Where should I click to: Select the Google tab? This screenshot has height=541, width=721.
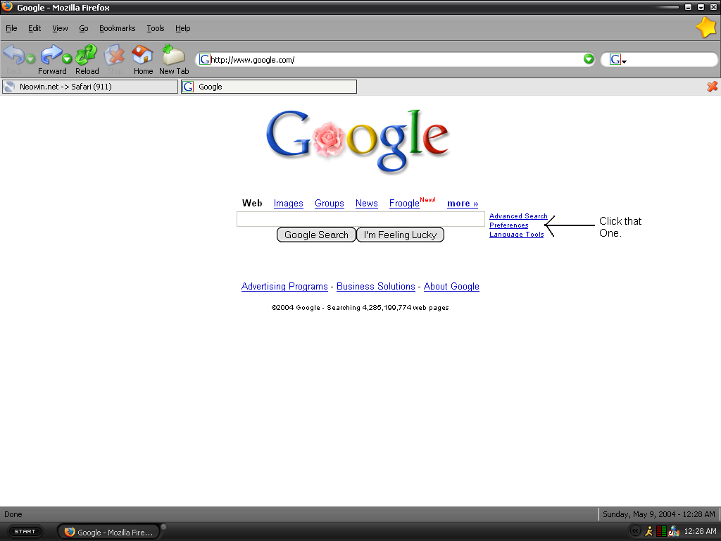coord(269,87)
